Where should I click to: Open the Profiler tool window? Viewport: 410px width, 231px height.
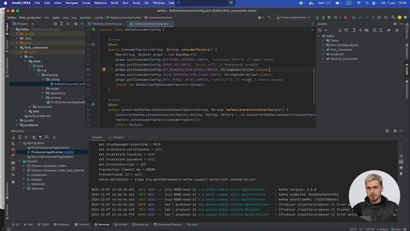120,225
